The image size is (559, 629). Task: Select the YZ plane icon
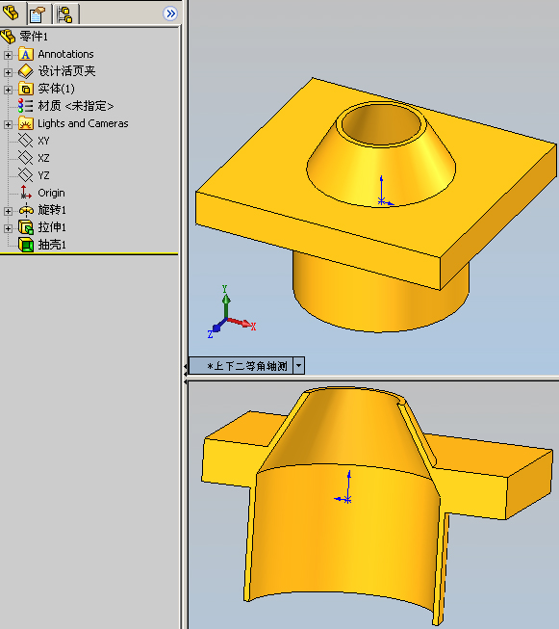[26, 175]
